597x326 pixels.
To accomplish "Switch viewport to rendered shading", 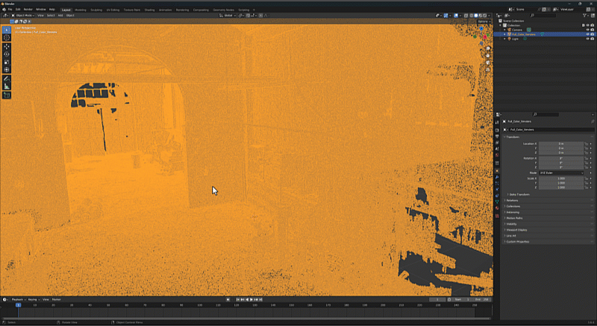I will (x=485, y=16).
